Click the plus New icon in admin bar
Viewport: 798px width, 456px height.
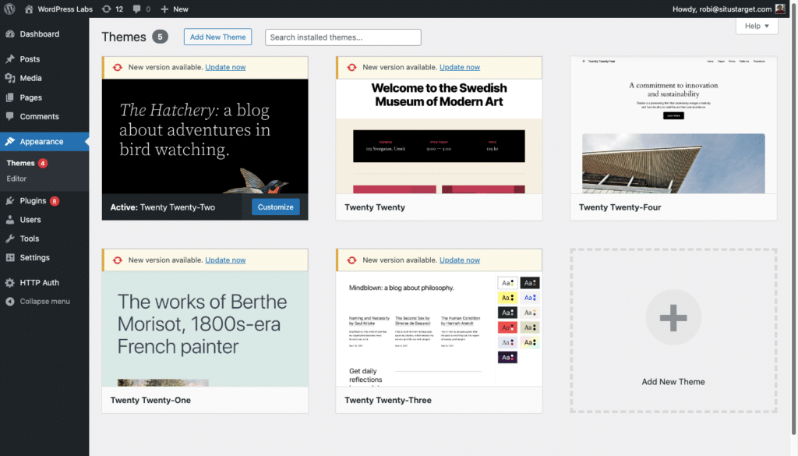(x=164, y=9)
